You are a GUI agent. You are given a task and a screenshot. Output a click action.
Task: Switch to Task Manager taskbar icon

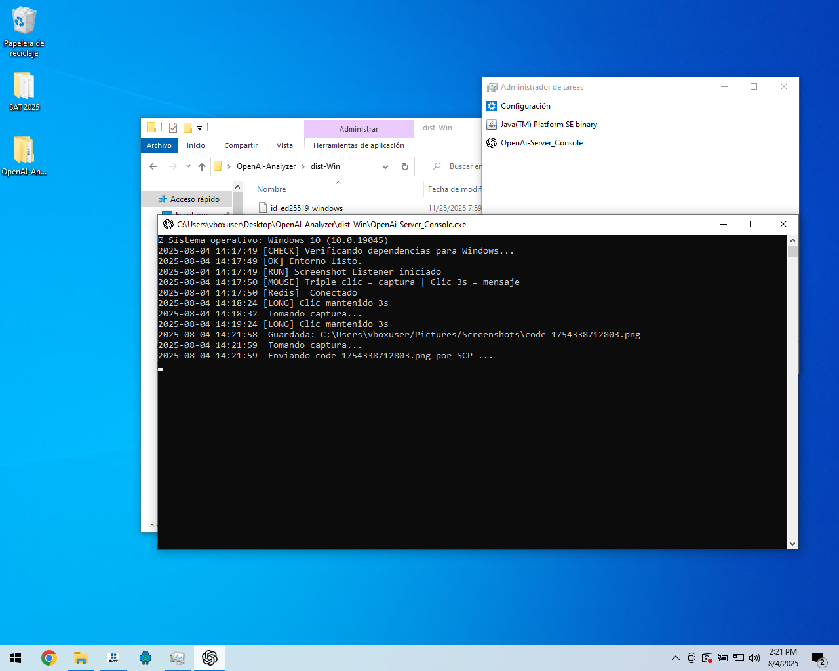pos(177,658)
